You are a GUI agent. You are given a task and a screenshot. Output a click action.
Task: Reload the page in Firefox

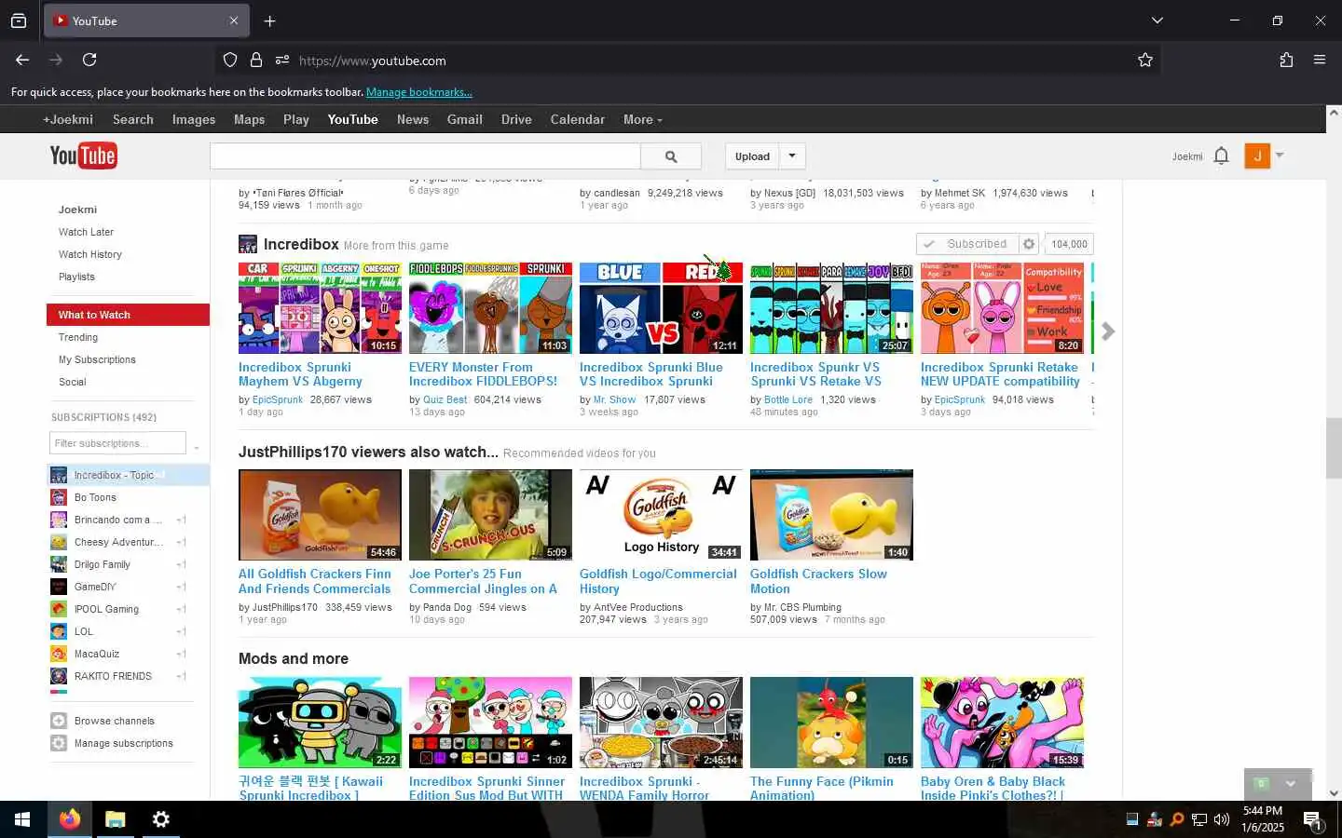[x=89, y=60]
